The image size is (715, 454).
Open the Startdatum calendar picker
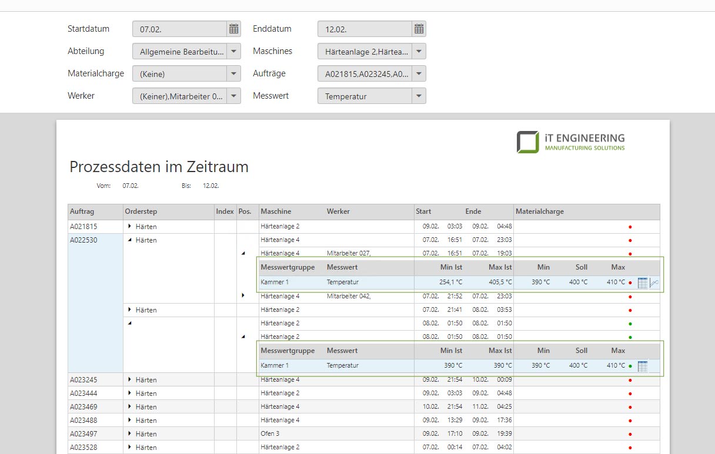pyautogui.click(x=233, y=29)
